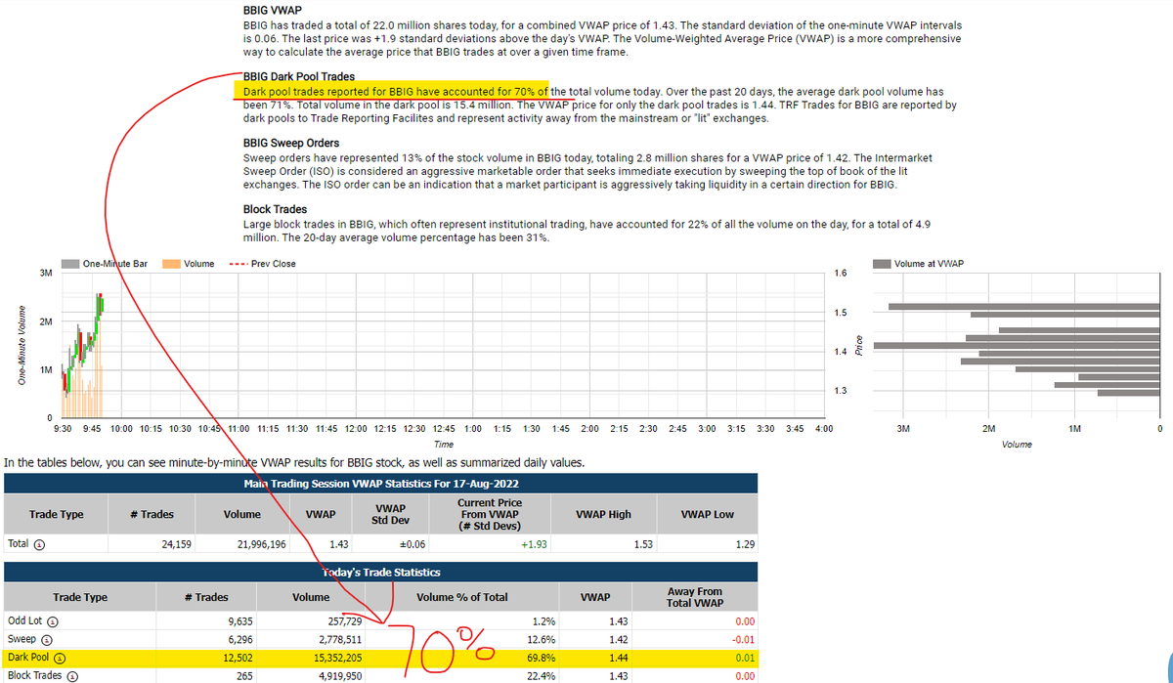
Task: Click the info icon next to Total
Action: 39,544
